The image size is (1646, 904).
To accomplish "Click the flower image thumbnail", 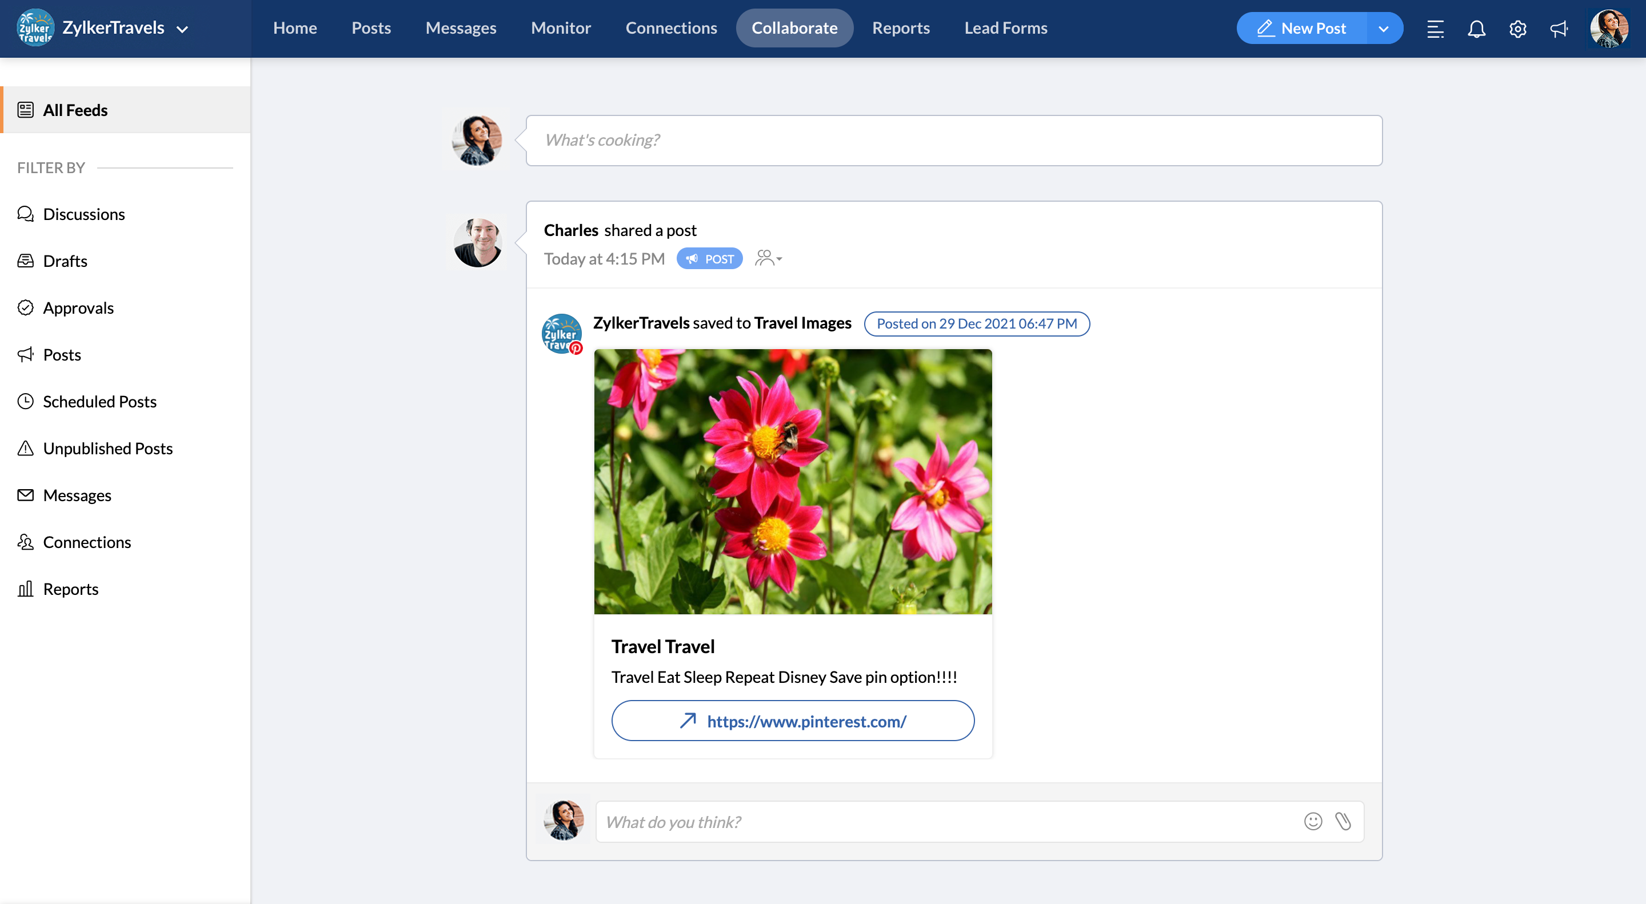I will 792,481.
